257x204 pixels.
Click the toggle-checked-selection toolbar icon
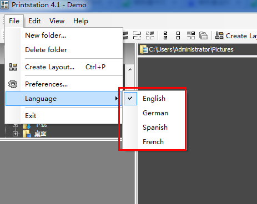(191, 35)
